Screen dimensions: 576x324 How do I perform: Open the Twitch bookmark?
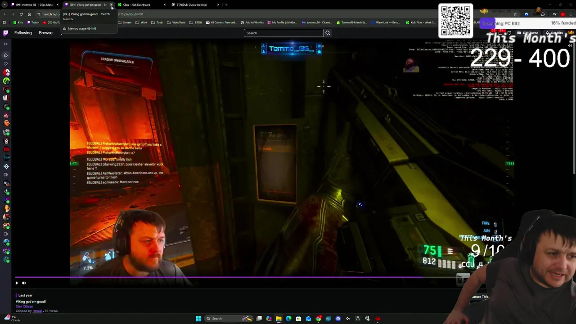coord(33,22)
